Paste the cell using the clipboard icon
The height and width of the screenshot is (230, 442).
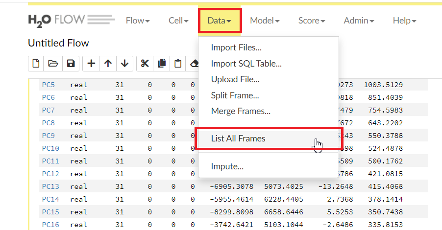(x=178, y=63)
